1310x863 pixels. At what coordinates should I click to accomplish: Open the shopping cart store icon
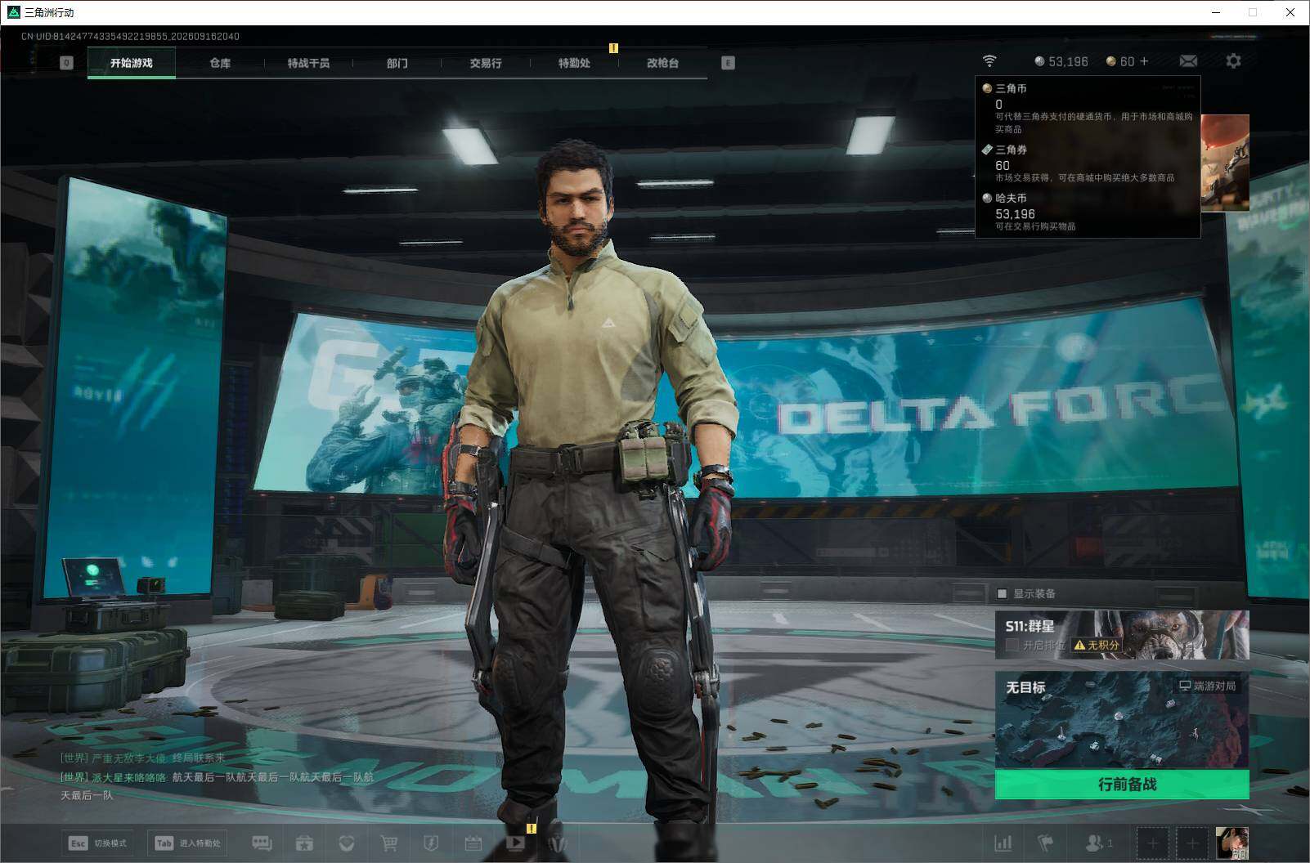[x=388, y=843]
